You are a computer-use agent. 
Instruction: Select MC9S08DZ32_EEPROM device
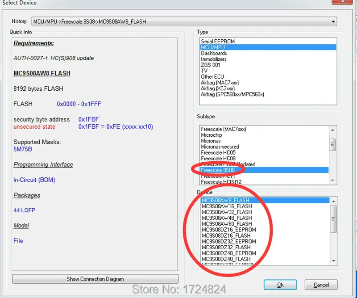[265, 242]
